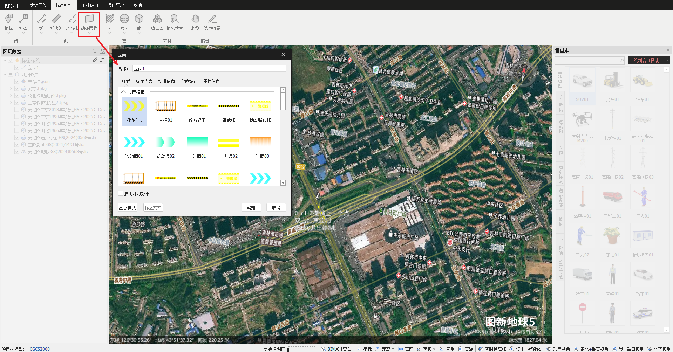The height and width of the screenshot is (352, 673).
Task: Toggle the 未命名.json layer checkbox
Action: click(17, 82)
